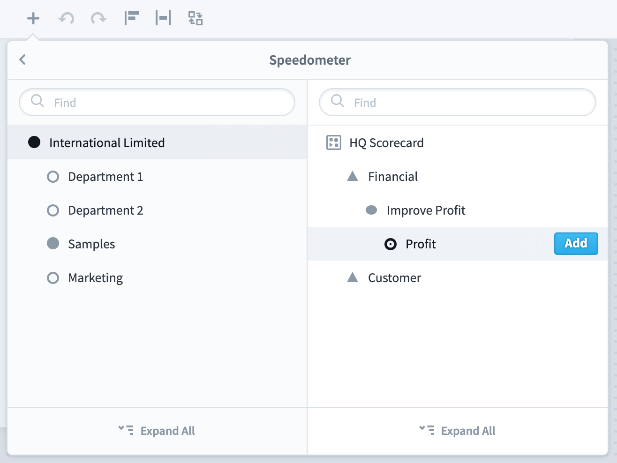Click the right Find input field
This screenshot has width=617, height=463.
click(x=458, y=102)
